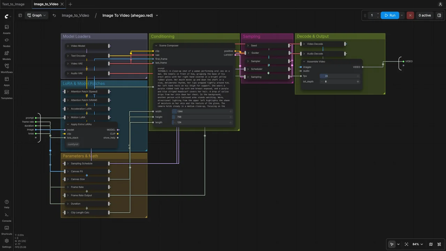Image resolution: width=446 pixels, height=251 pixels.
Task: Open the 0 active queue button
Action: click(424, 15)
